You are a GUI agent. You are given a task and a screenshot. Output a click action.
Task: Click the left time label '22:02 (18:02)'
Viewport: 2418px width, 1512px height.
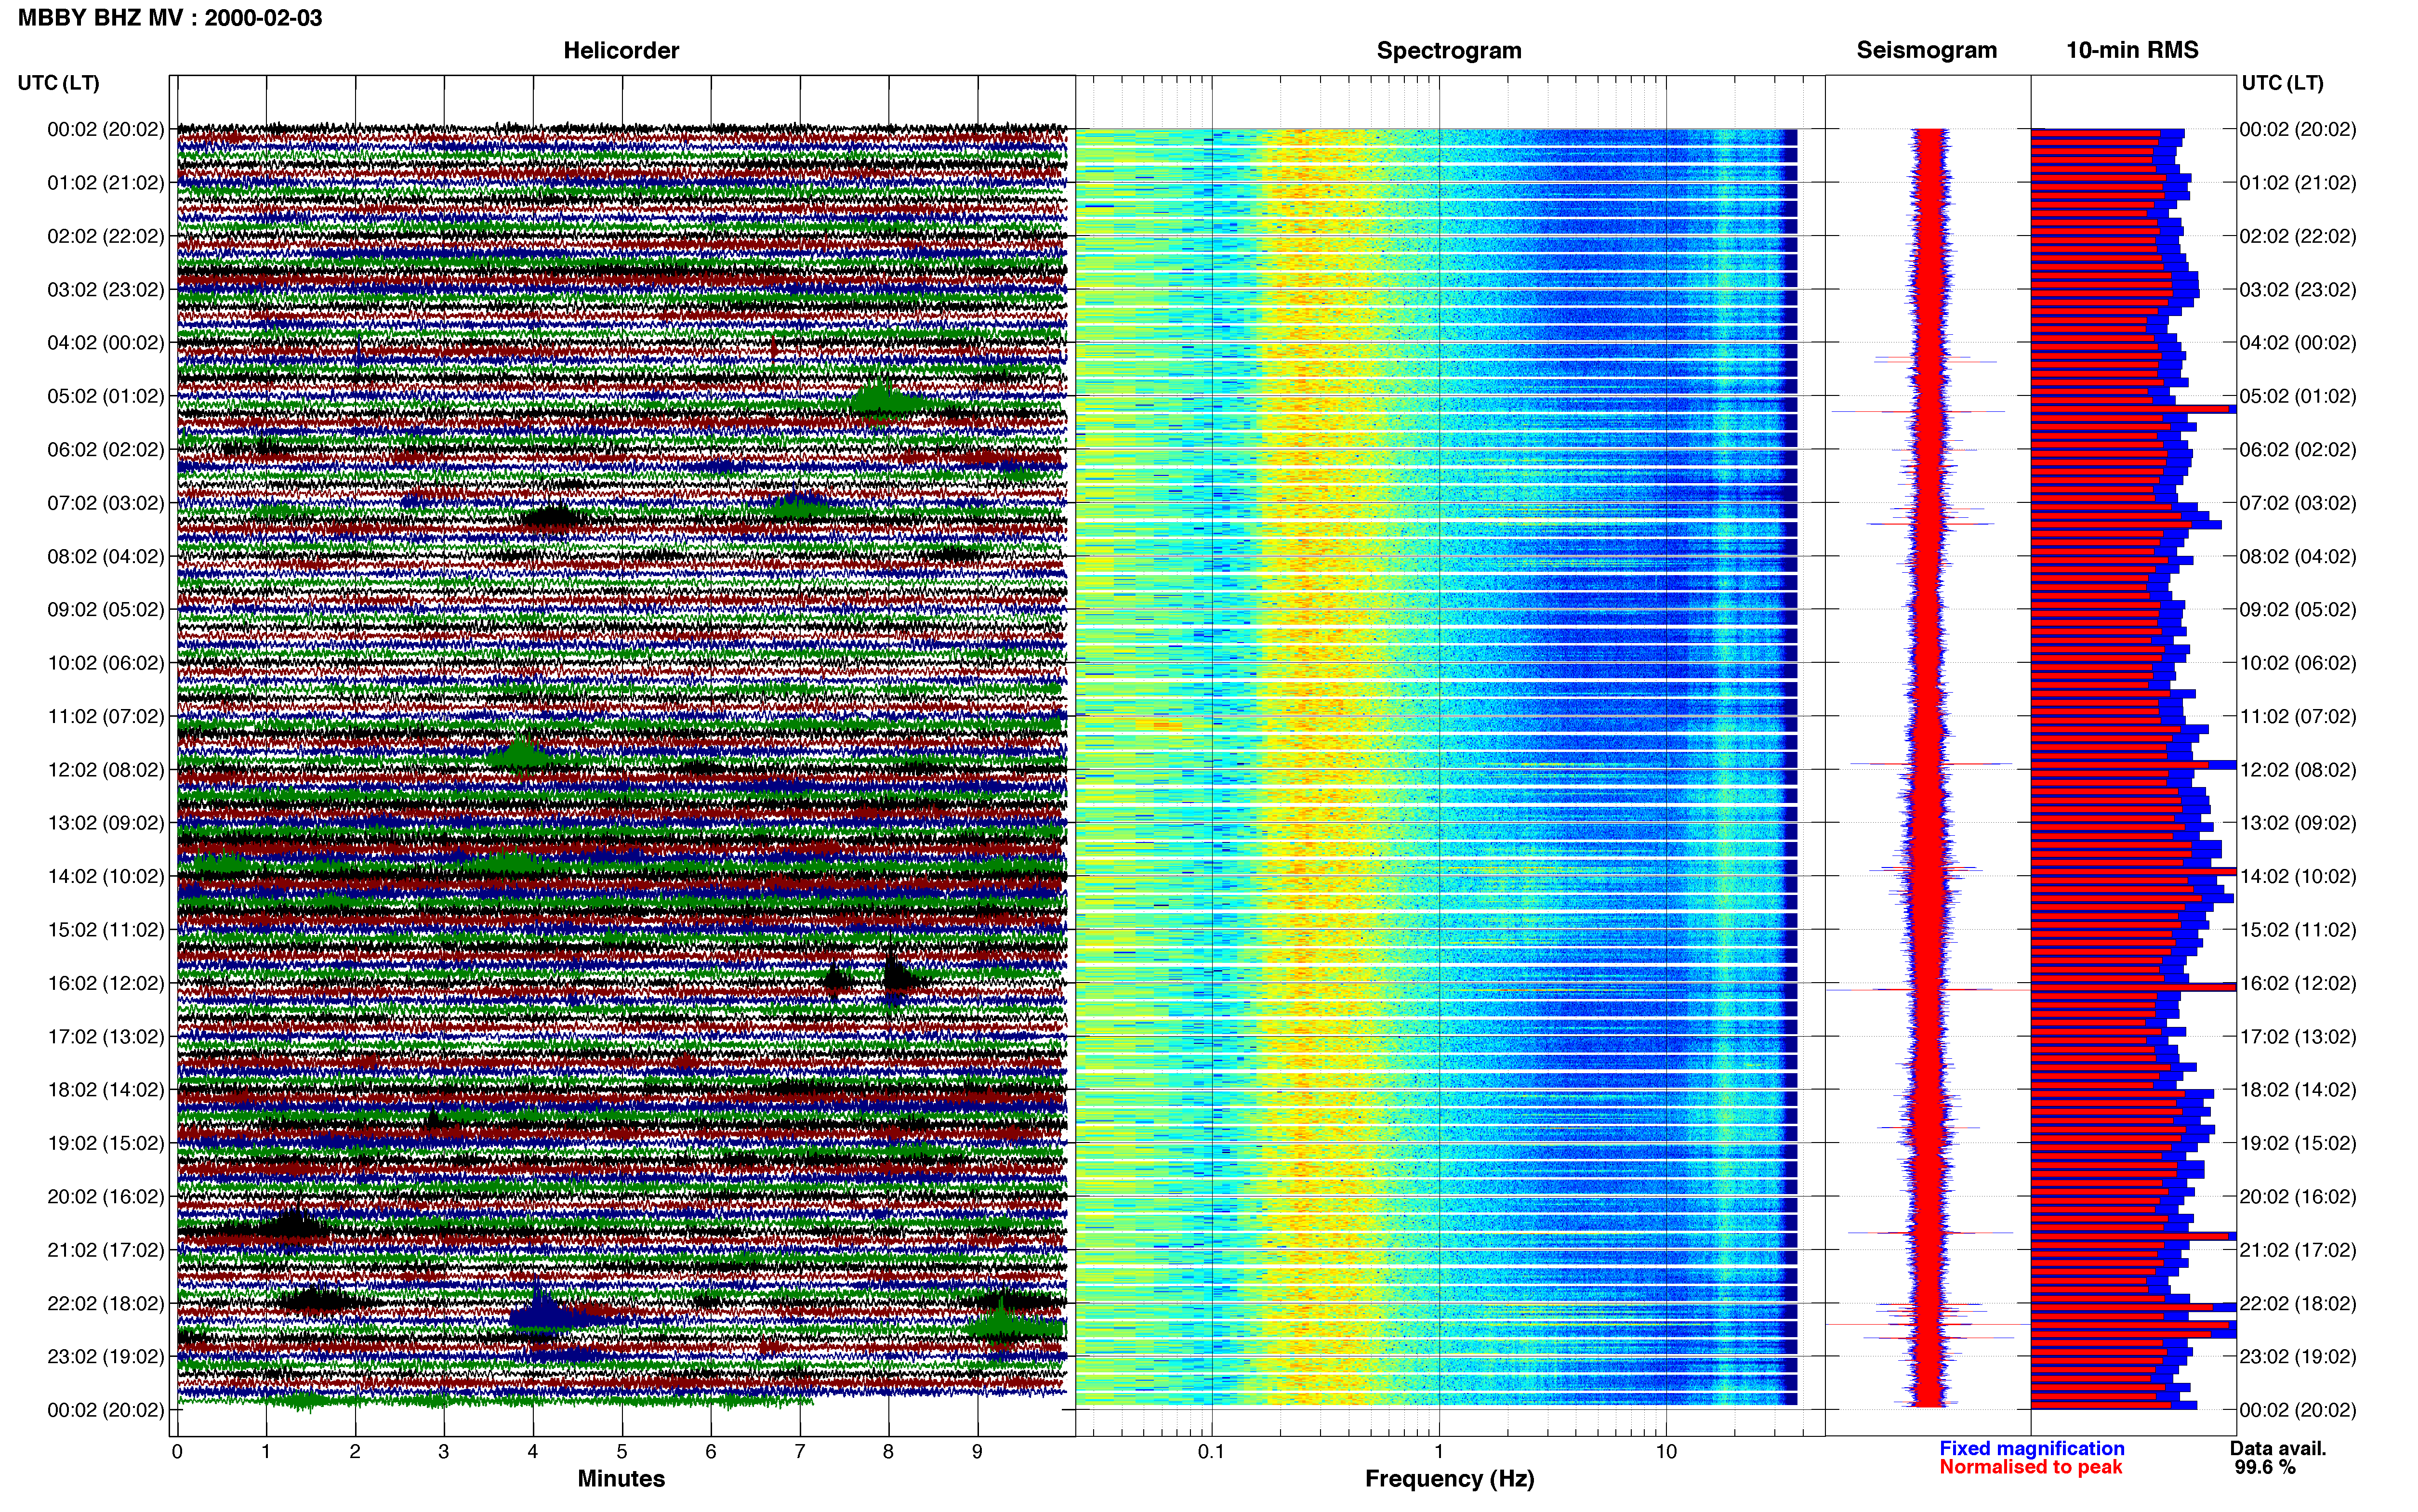106,1303
